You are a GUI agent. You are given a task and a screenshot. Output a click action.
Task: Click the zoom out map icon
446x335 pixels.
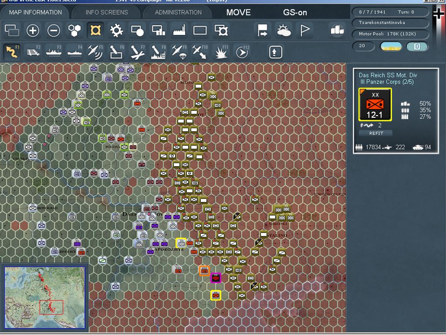click(54, 30)
